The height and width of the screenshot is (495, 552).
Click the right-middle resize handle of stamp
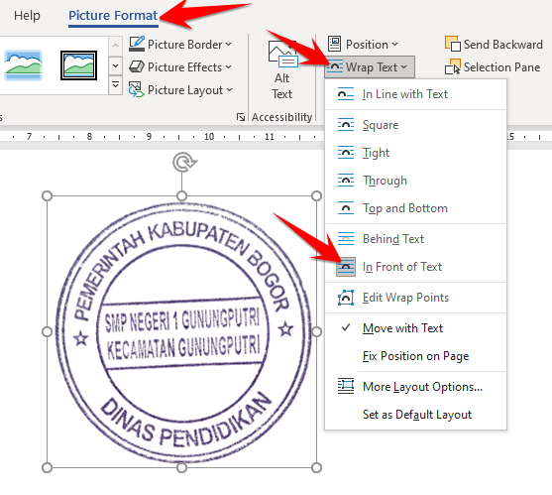(x=316, y=331)
